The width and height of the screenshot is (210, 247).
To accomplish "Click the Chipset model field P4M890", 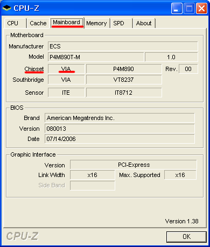I will [124, 69].
